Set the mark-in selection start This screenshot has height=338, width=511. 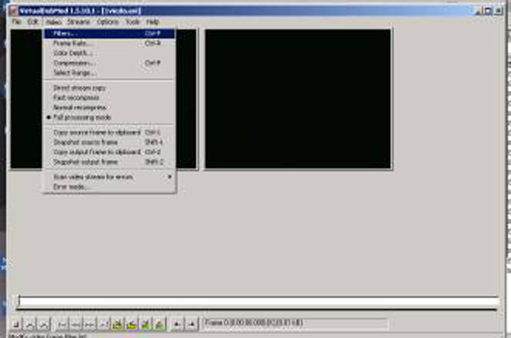pyautogui.click(x=177, y=324)
